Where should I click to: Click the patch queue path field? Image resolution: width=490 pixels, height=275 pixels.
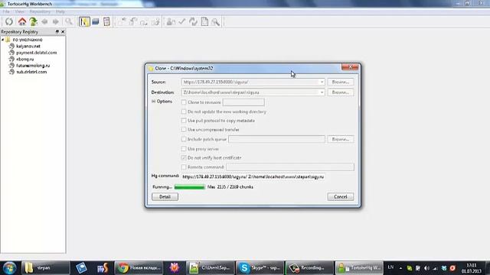[x=276, y=139]
